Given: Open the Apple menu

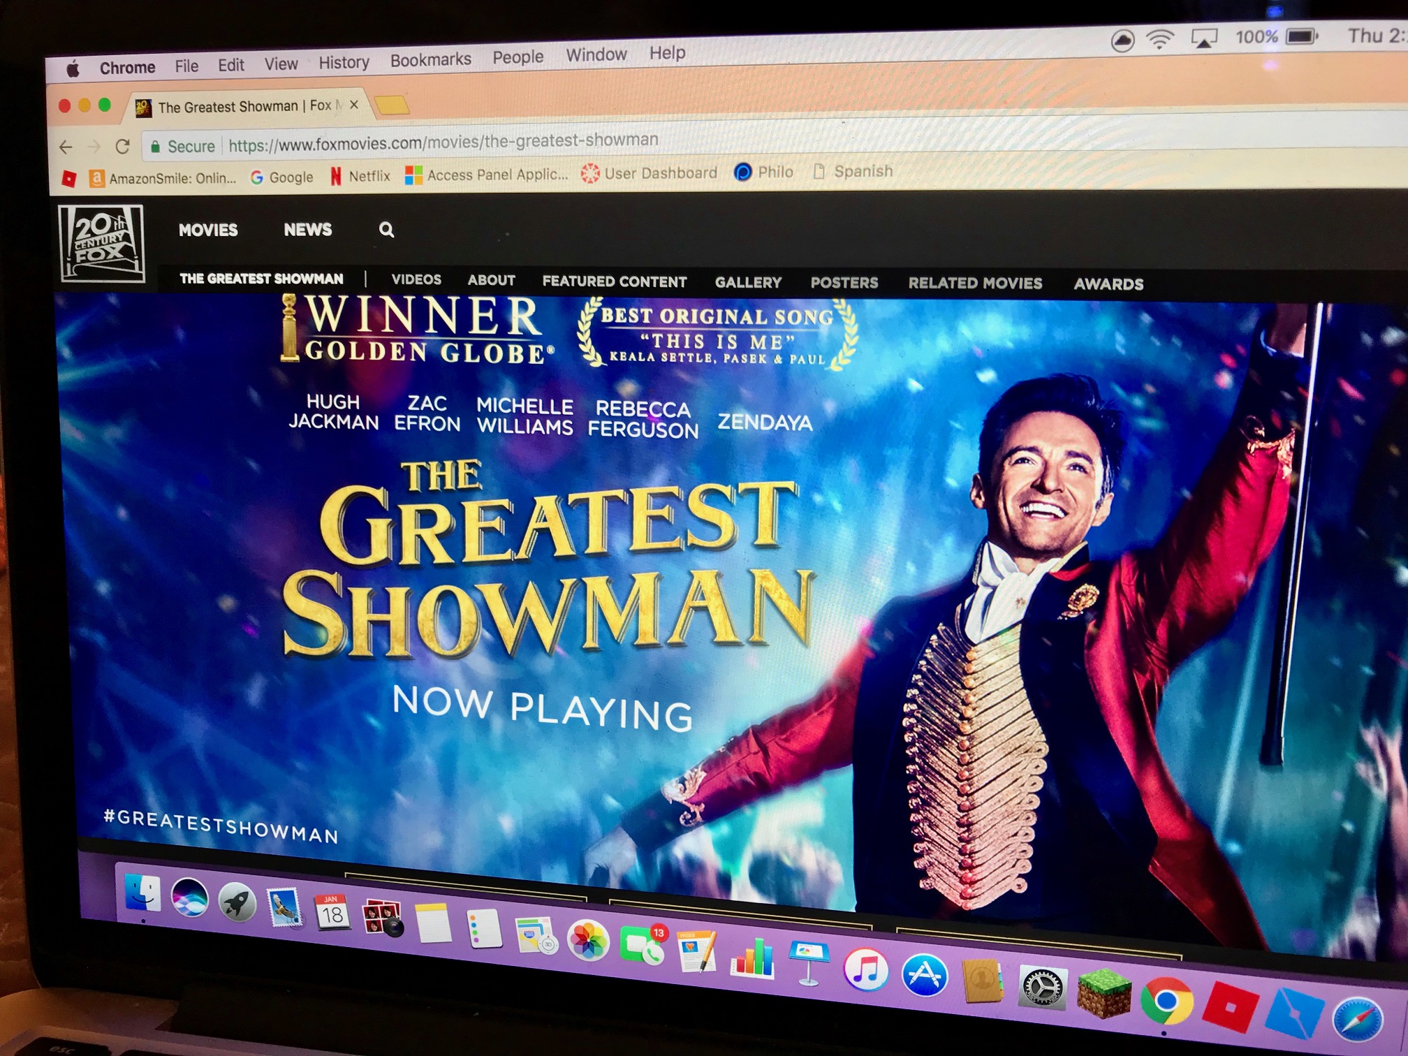Looking at the screenshot, I should tap(73, 68).
